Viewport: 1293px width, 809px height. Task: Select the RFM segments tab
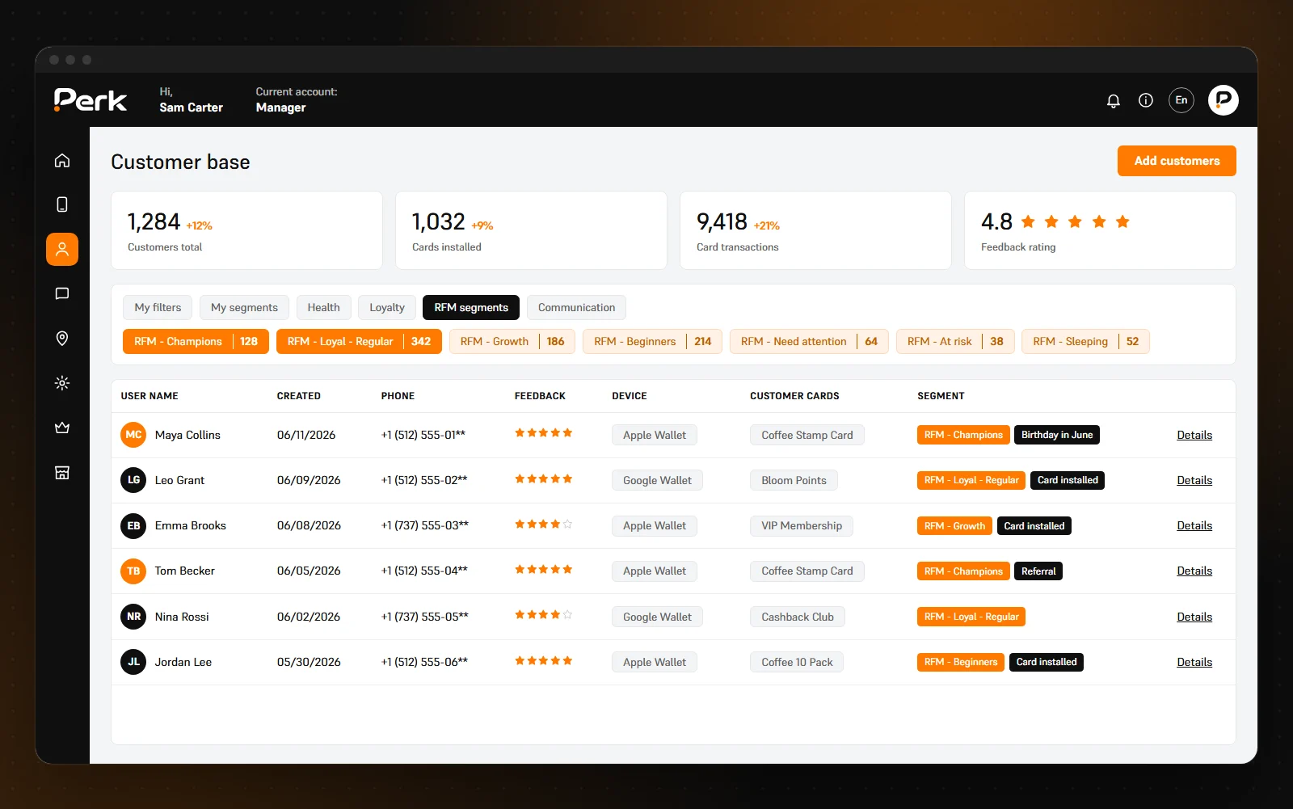click(471, 307)
